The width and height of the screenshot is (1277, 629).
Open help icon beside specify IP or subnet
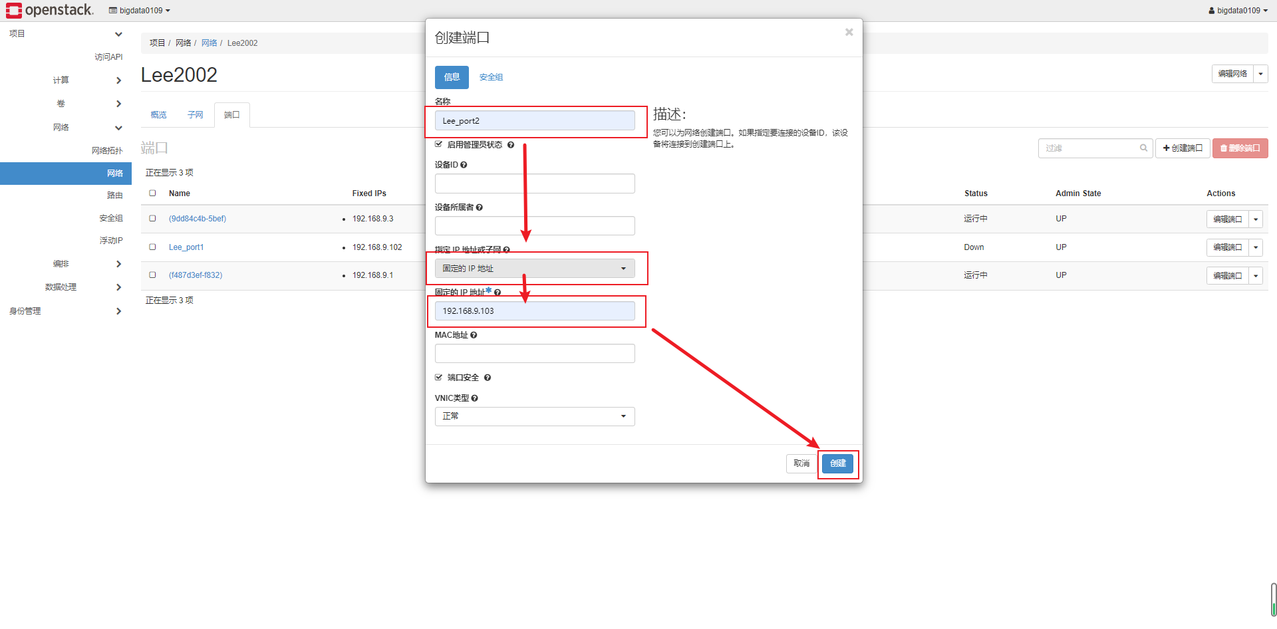[x=506, y=250]
